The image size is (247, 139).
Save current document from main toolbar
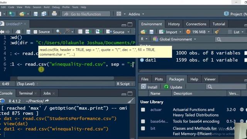coord(36,14)
